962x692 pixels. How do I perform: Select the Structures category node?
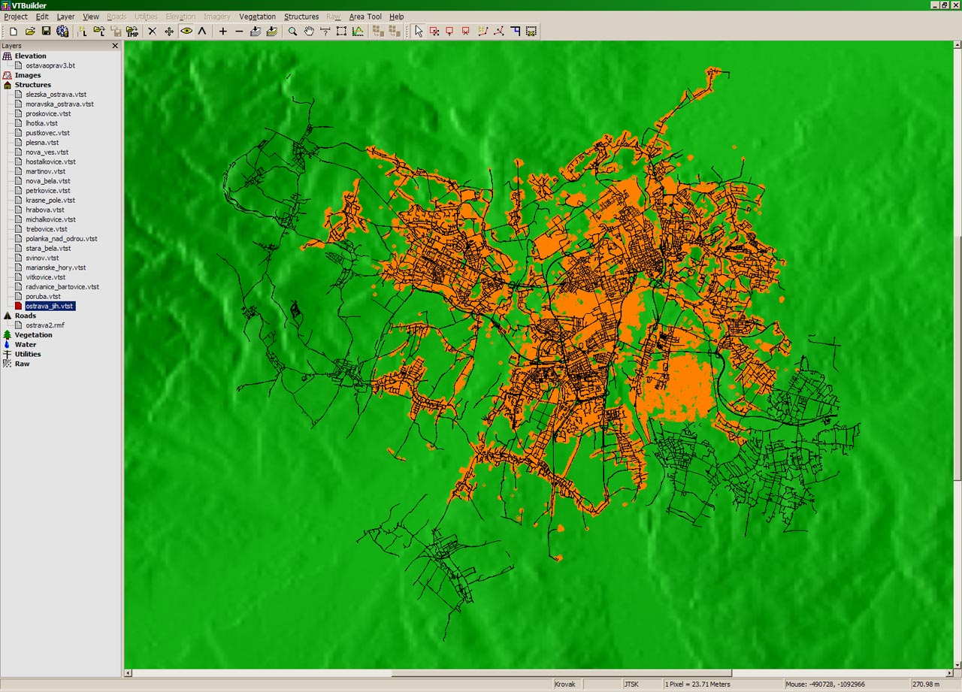pyautogui.click(x=33, y=85)
